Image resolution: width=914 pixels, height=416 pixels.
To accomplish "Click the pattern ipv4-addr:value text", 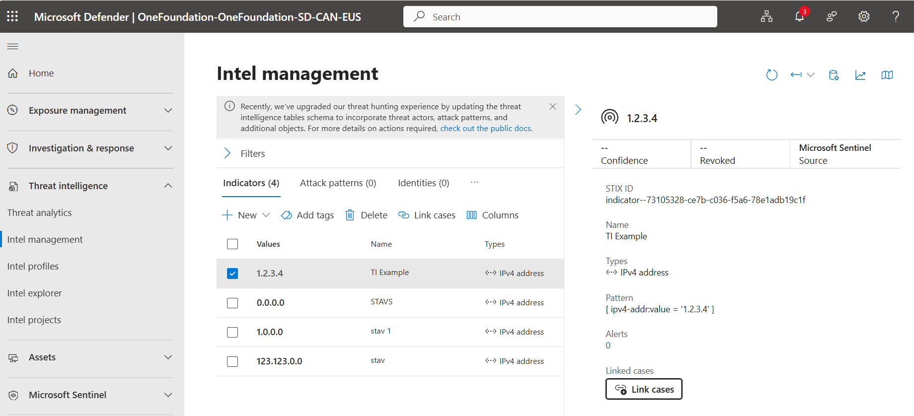I will (660, 309).
